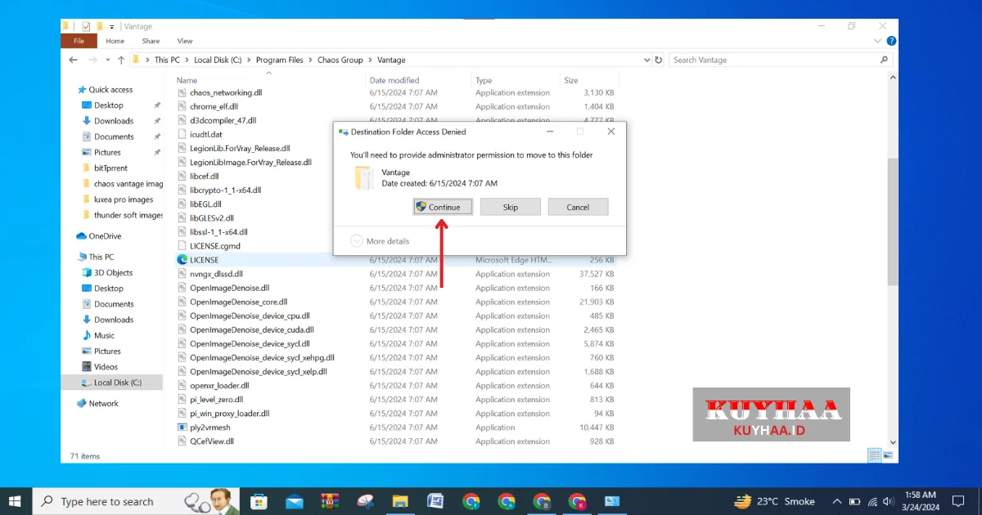This screenshot has height=515, width=982.
Task: Open the Recent locations dropdown
Action: tap(108, 60)
